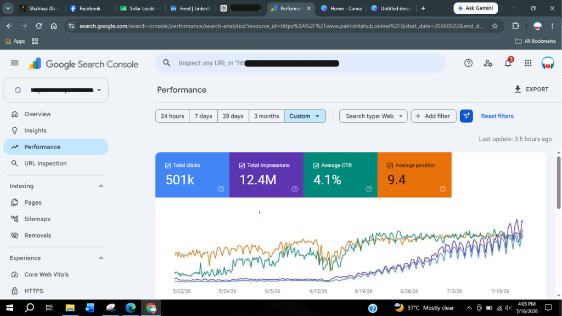Open Pages under Indexing
Image resolution: width=562 pixels, height=316 pixels.
point(56,202)
